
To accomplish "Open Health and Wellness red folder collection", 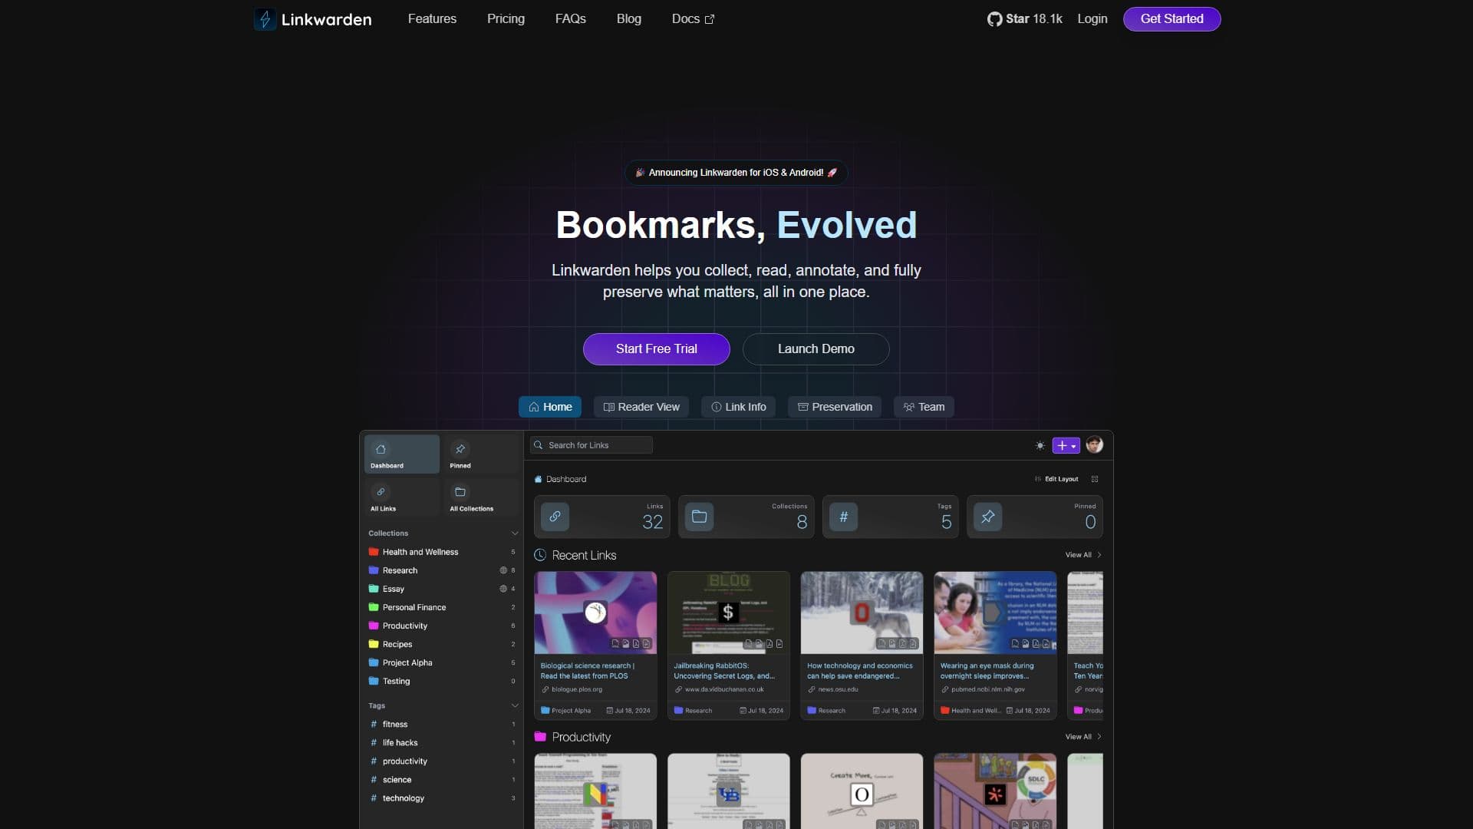I will pyautogui.click(x=441, y=552).
